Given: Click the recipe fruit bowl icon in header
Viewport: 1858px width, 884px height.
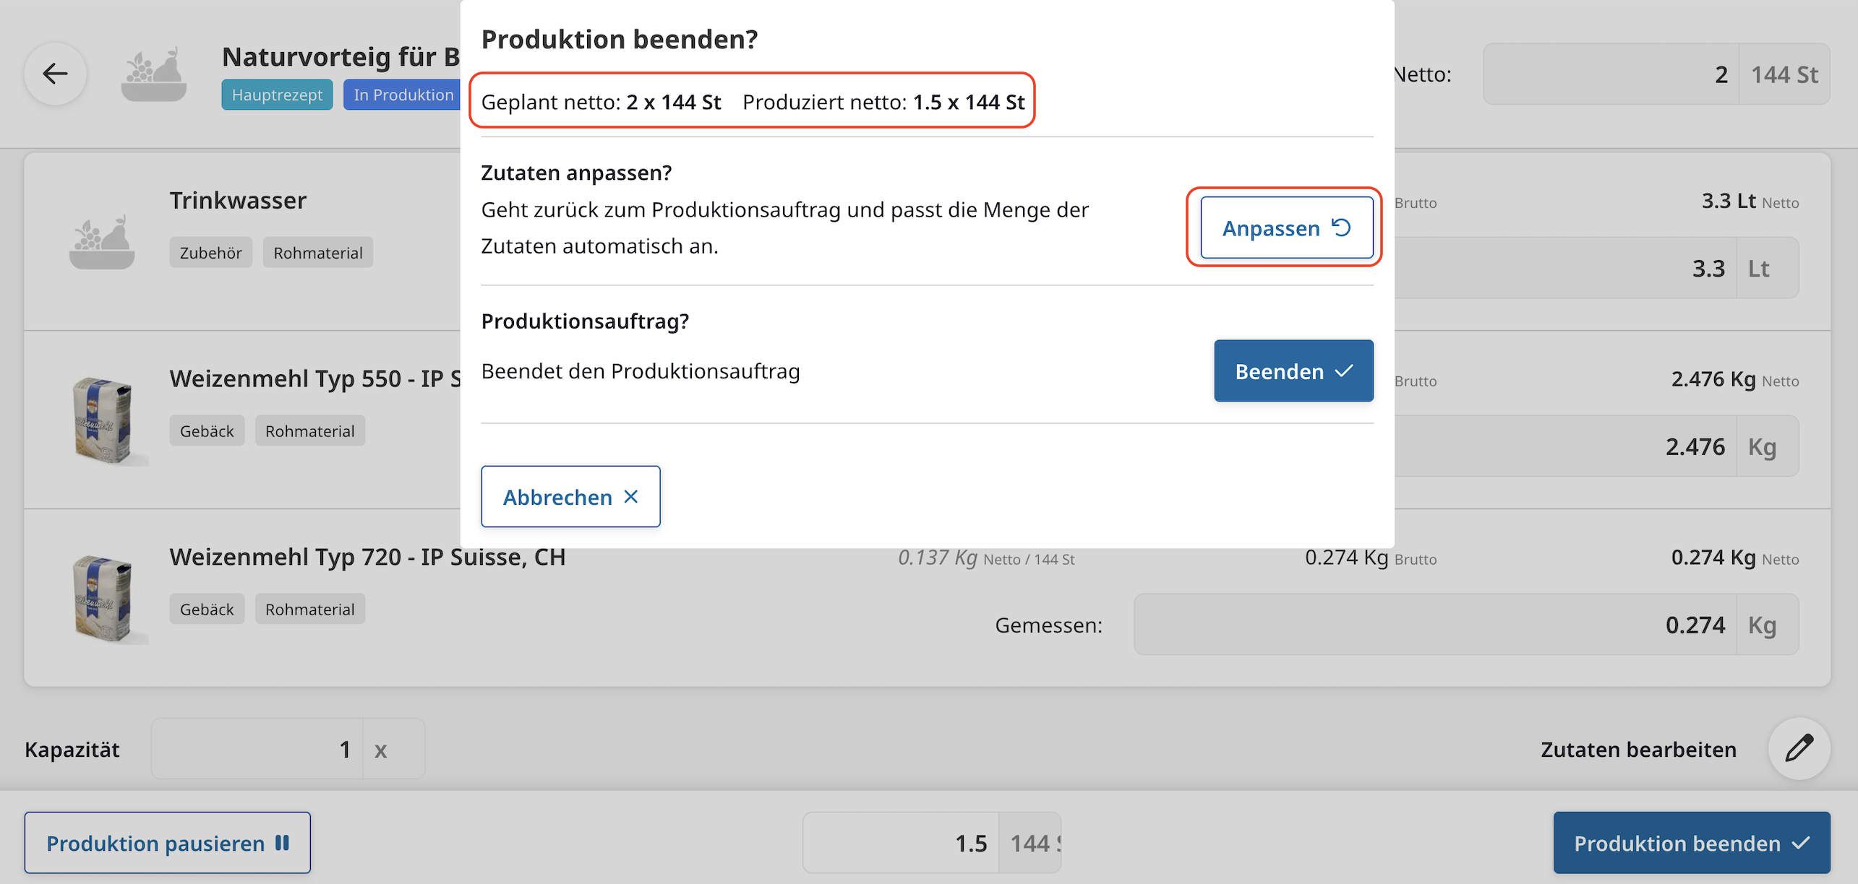Looking at the screenshot, I should [x=153, y=75].
